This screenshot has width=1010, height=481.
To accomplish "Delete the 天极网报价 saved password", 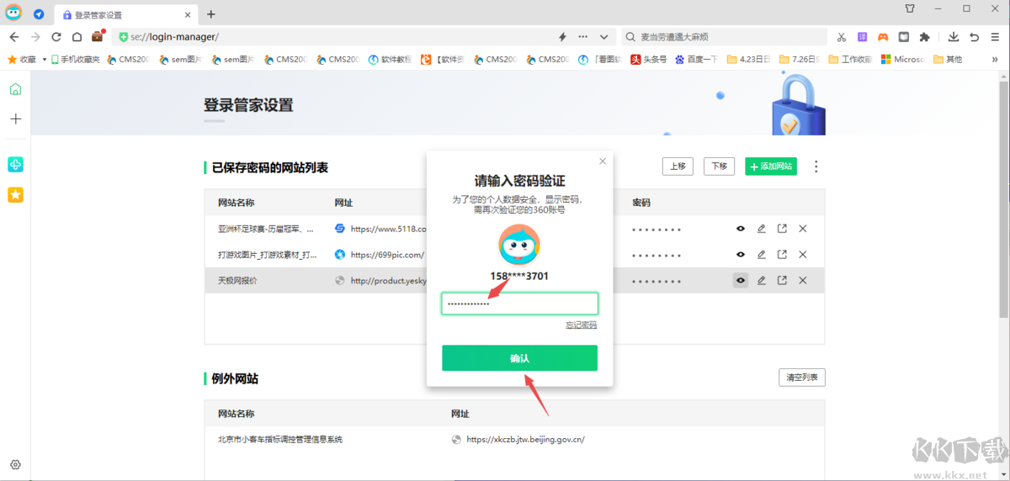I will click(803, 280).
